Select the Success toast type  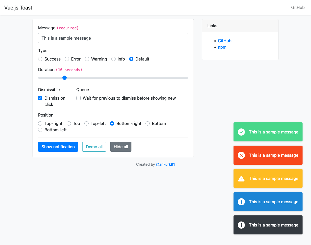click(40, 59)
